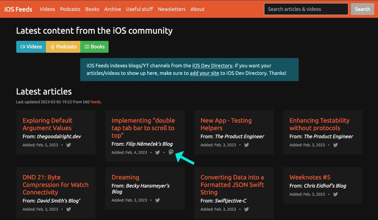Click Filip Němeček's Blog source text
The height and width of the screenshot is (220, 378).
coord(149,144)
